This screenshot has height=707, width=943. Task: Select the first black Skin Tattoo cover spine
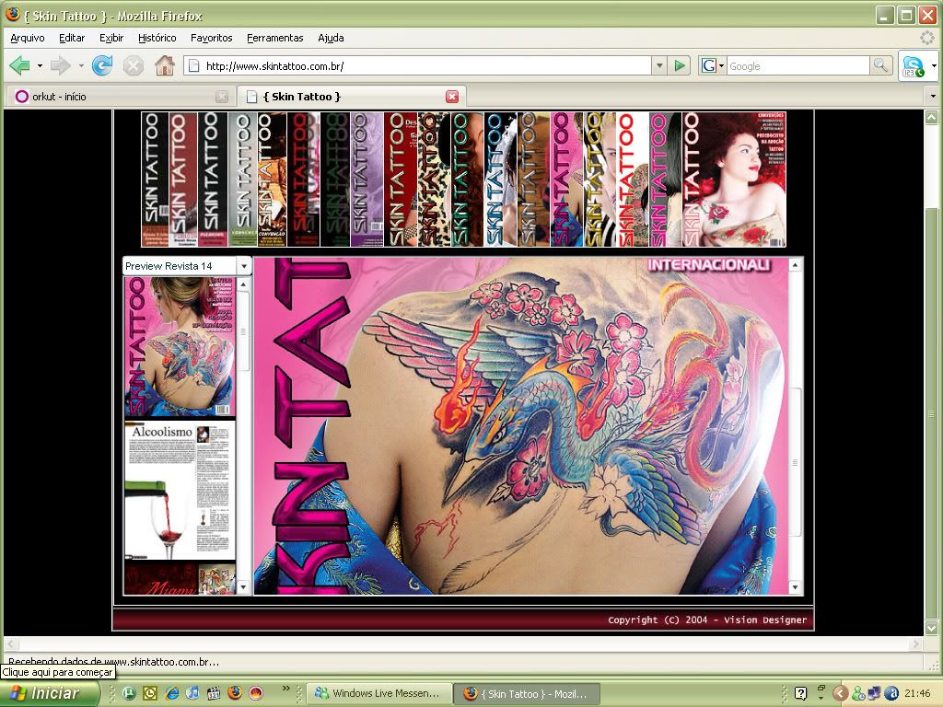155,180
